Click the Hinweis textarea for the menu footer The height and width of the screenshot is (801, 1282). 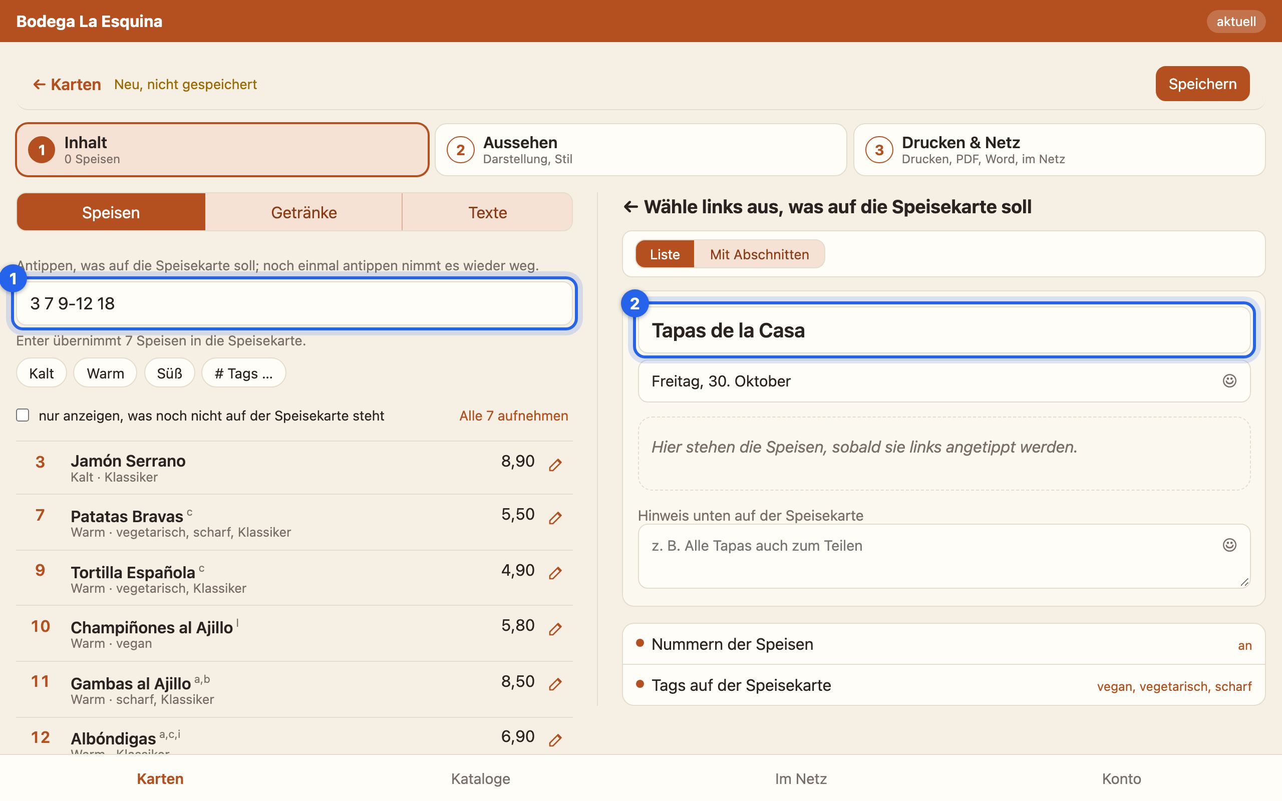(944, 556)
